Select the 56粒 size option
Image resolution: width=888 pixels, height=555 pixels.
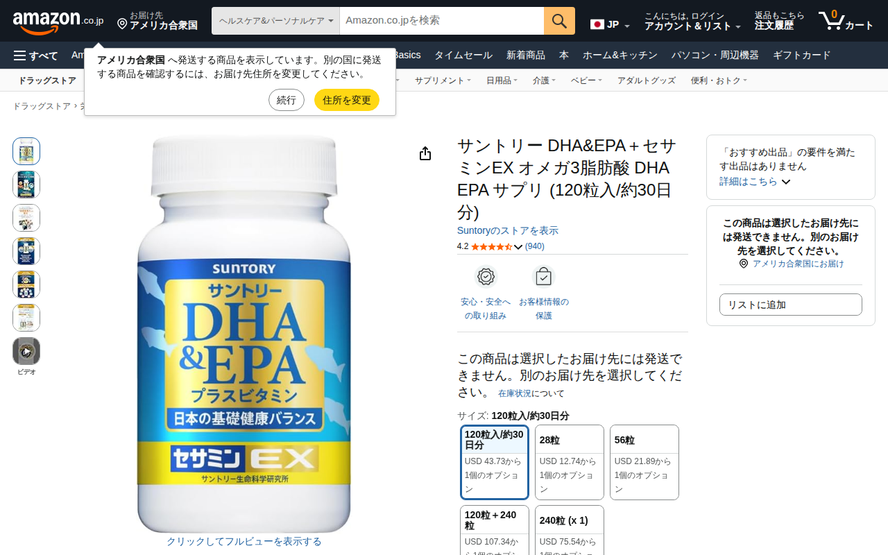[644, 462]
